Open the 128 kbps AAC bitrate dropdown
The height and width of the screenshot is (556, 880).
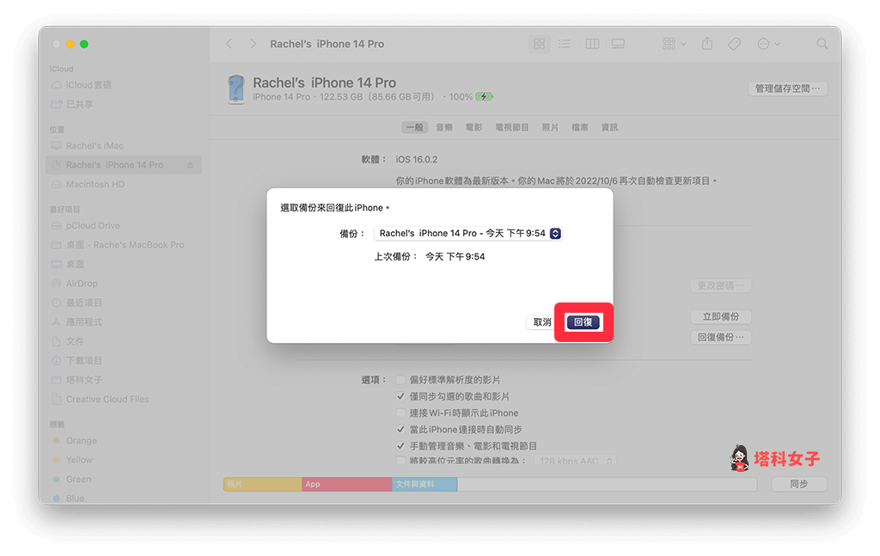point(575,461)
